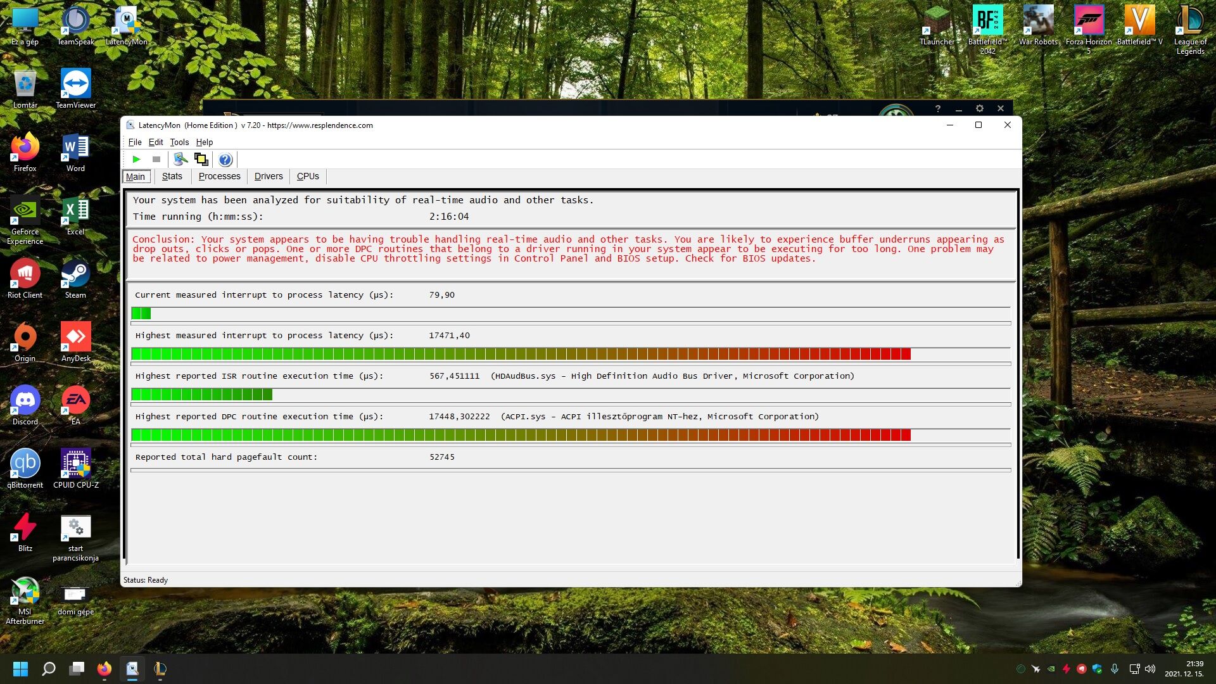
Task: Click the yellow overlapping windows toolbar icon
Action: pyautogui.click(x=201, y=160)
